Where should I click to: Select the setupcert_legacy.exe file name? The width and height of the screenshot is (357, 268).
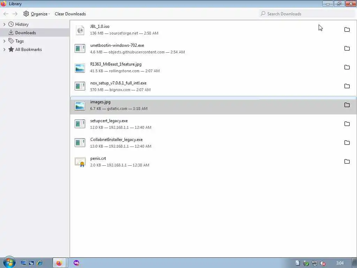[109, 121]
